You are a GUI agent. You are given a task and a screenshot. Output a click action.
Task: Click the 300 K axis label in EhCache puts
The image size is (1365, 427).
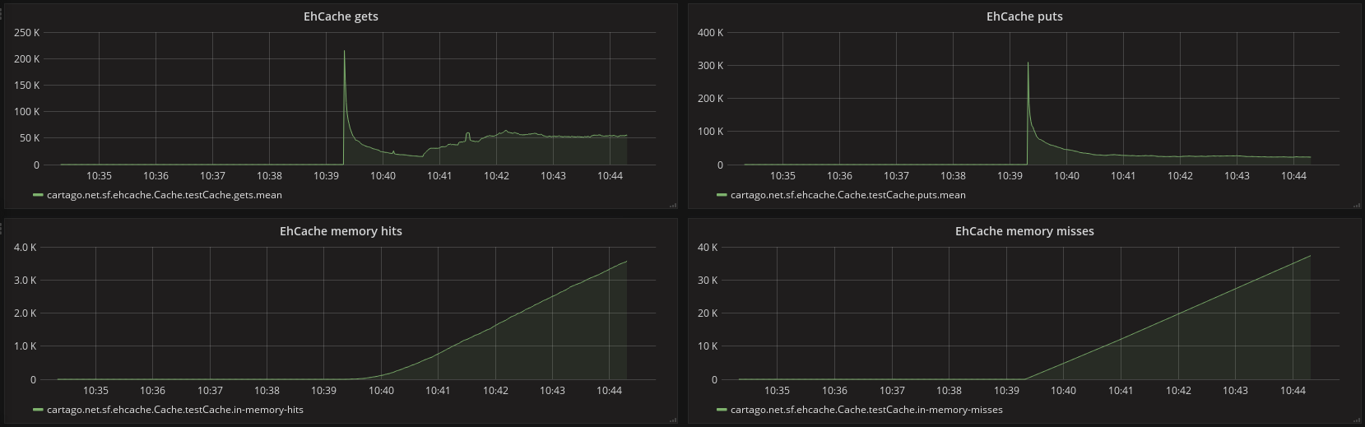pos(710,66)
